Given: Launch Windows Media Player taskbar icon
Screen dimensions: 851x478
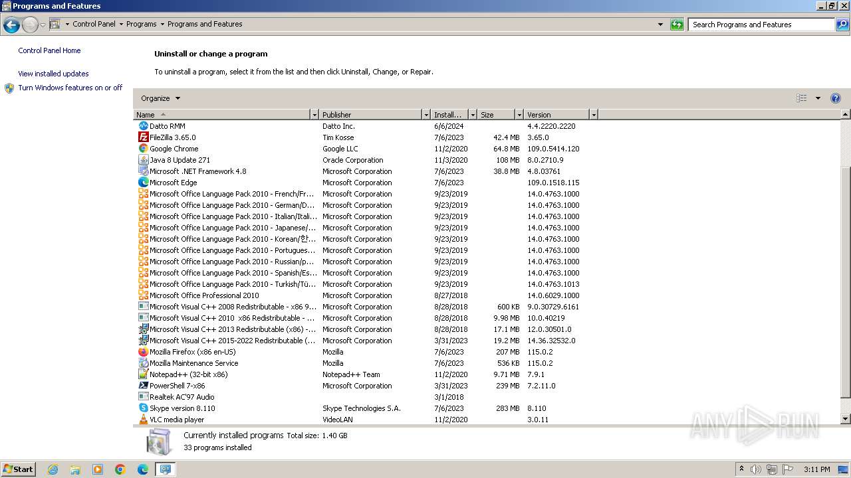Looking at the screenshot, I should pos(98,469).
